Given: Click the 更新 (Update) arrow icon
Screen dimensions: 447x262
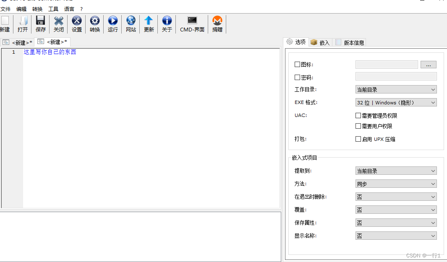Looking at the screenshot, I should point(149,21).
